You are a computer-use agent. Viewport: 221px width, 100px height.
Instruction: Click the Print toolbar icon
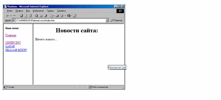click(x=57, y=16)
